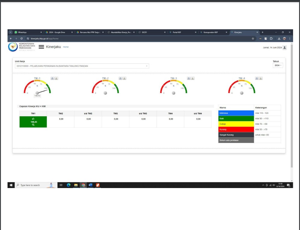Open the browser extensions puzzle icon
300x230 pixels.
point(271,39)
